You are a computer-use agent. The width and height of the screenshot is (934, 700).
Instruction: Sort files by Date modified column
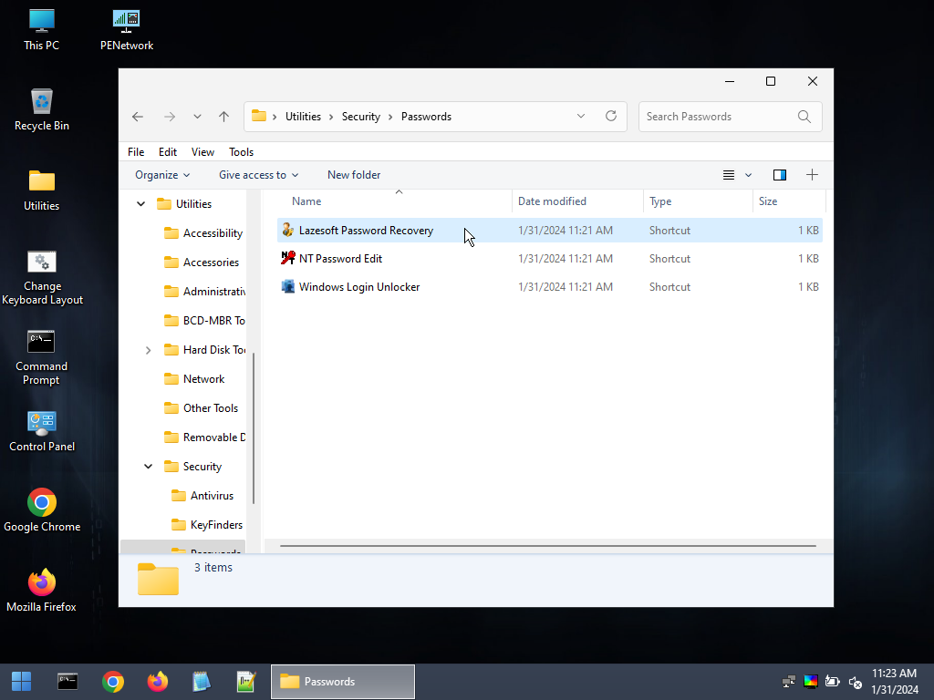[x=577, y=201]
